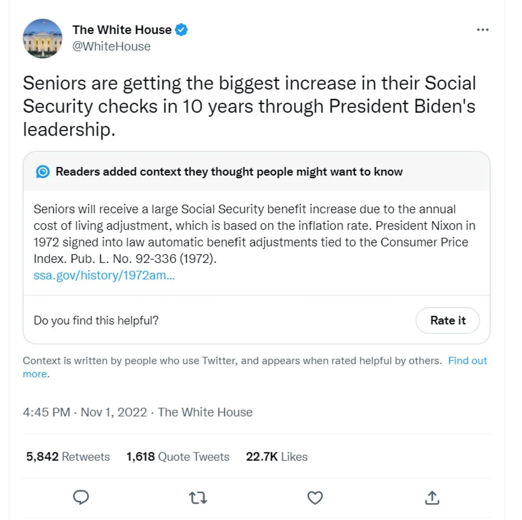The height and width of the screenshot is (520, 522).
Task: Open The White House display name
Action: [x=122, y=30]
